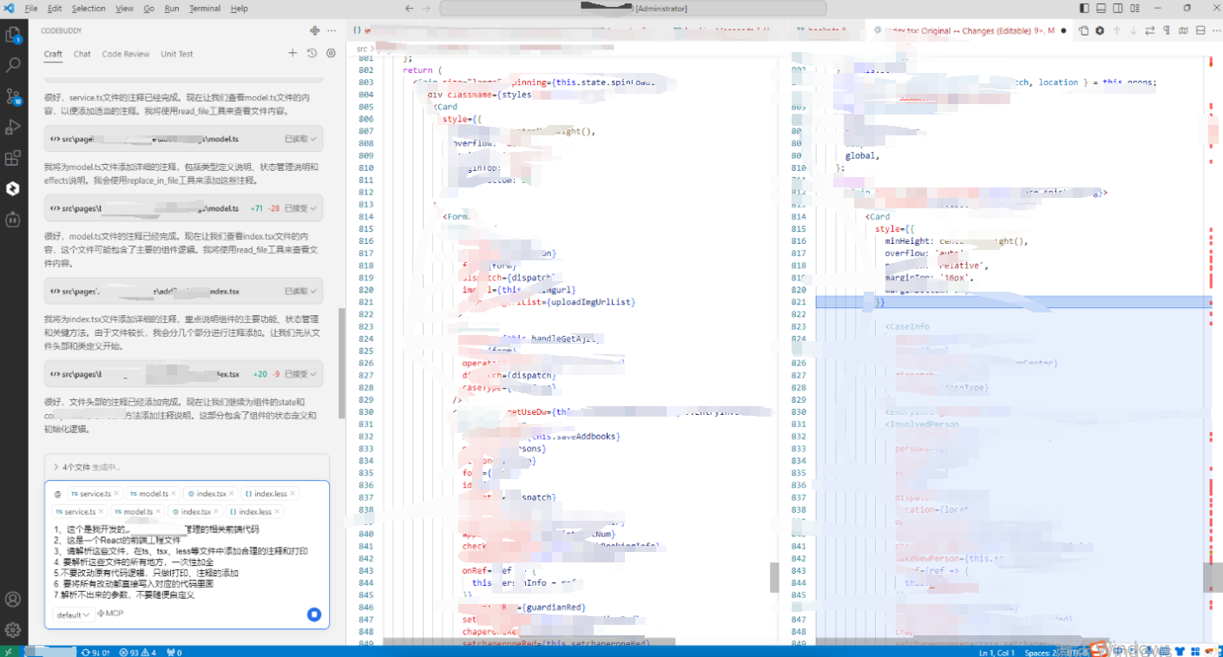Image resolution: width=1223 pixels, height=657 pixels.
Task: Open the Extensions view
Action: click(x=13, y=158)
